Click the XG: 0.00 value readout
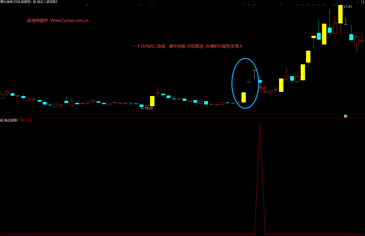 click(x=26, y=120)
